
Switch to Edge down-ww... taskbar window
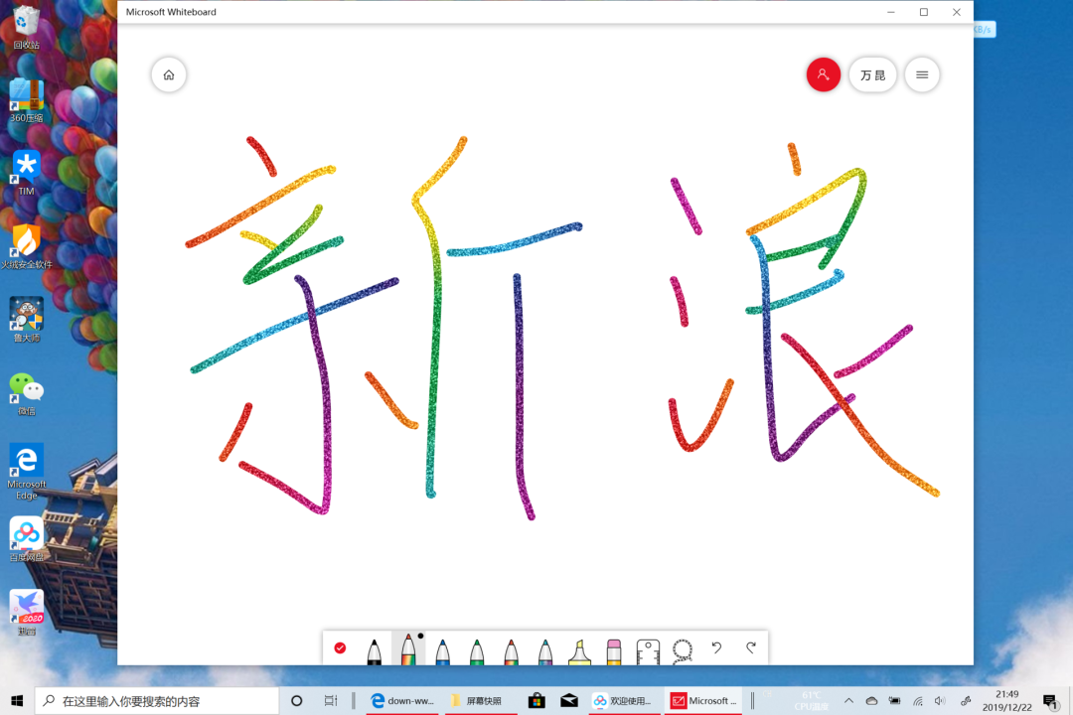click(402, 701)
